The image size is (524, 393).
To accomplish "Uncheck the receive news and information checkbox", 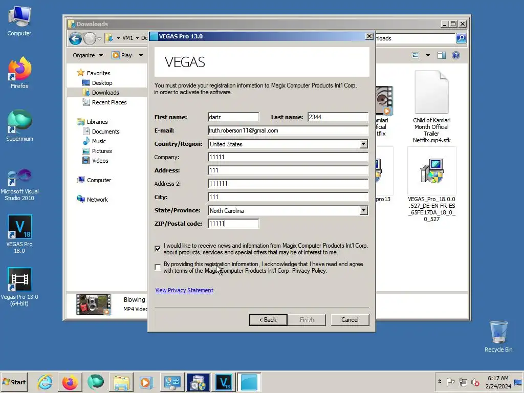I will click(158, 249).
